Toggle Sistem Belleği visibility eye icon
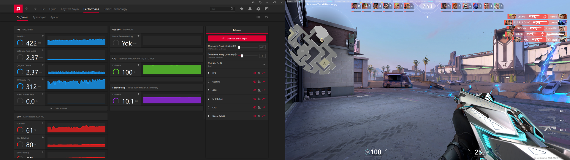 tap(255, 116)
